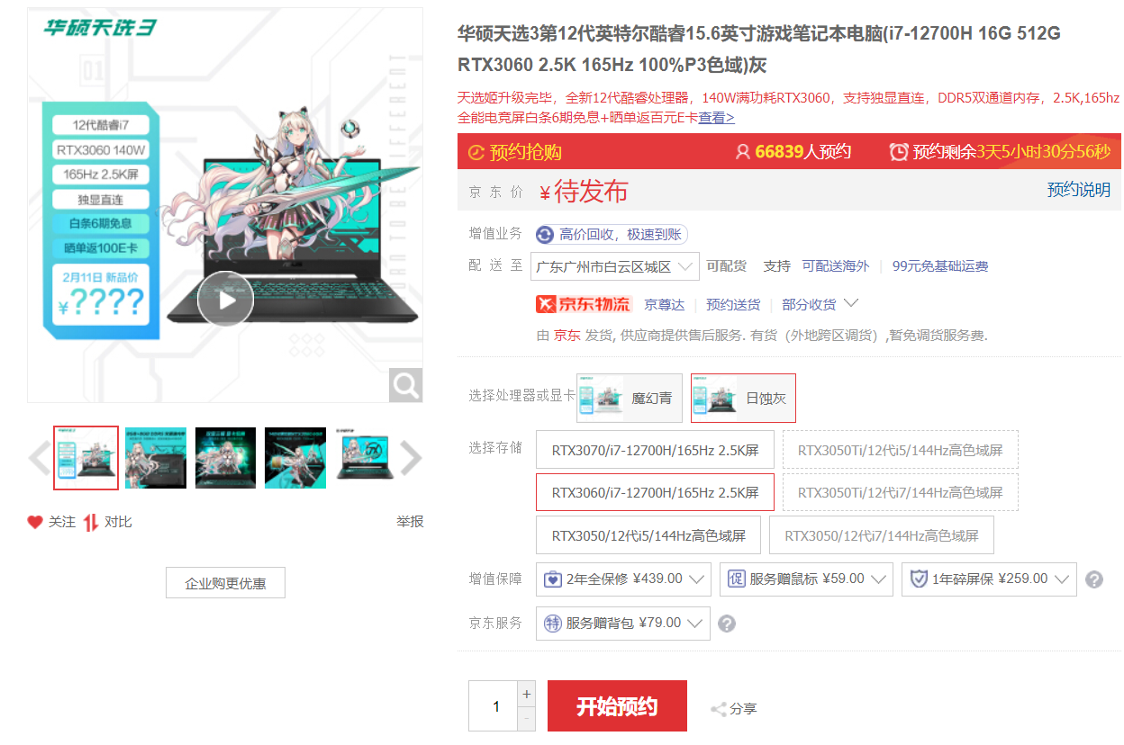
Task: Select the fifth product thumbnail
Action: pos(365,458)
